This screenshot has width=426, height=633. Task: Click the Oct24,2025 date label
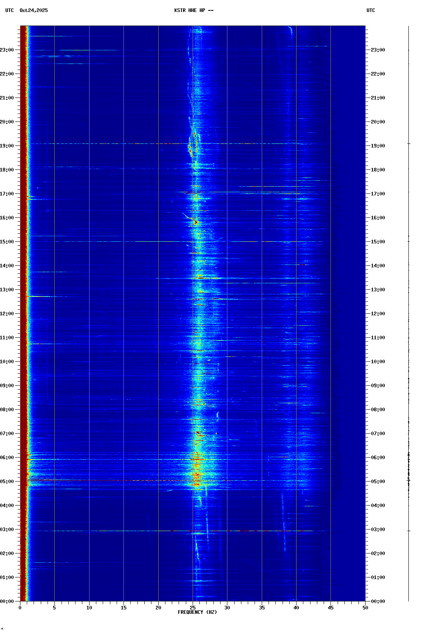click(34, 10)
